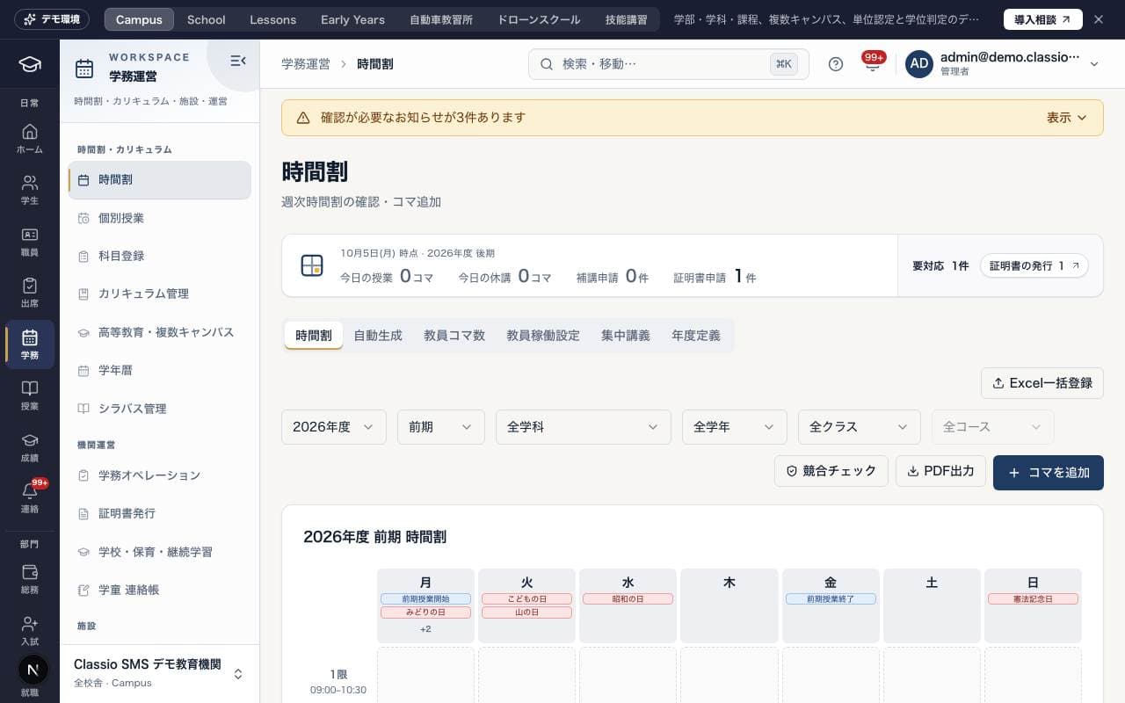Screen dimensions: 1125x703
Task: Open 入試 admissions icon
Action: (30, 631)
